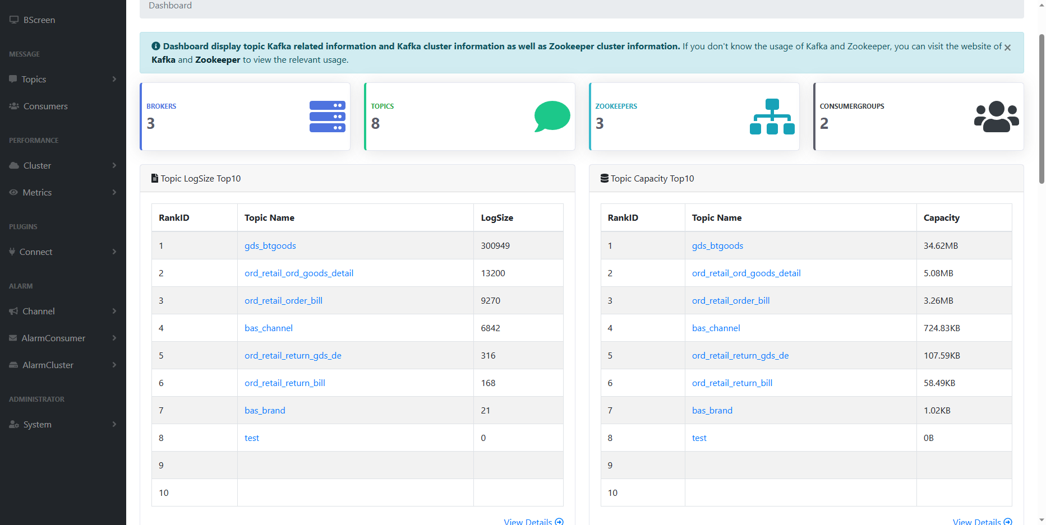This screenshot has height=525, width=1046.
Task: Click the Brokers server stack icon
Action: tap(327, 117)
